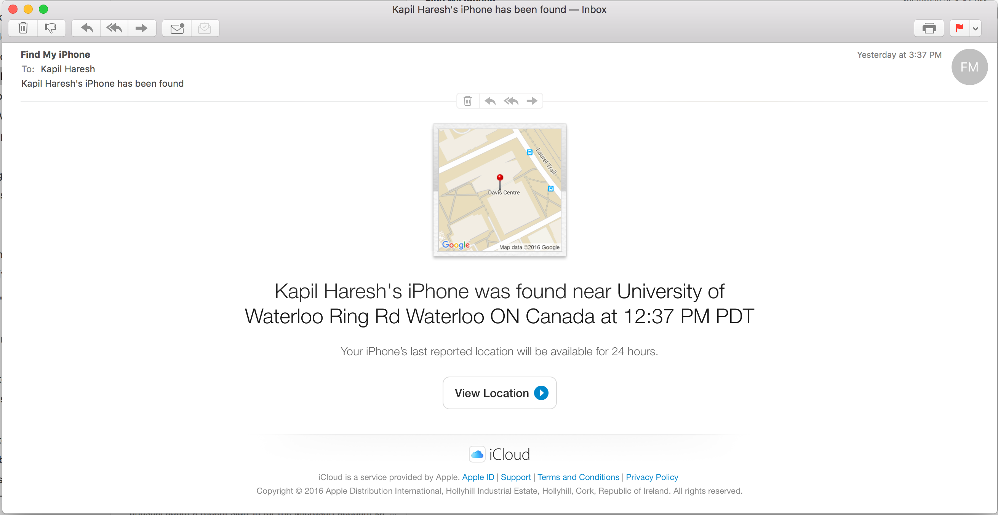Reply to the message from the top toolbar

tap(87, 28)
